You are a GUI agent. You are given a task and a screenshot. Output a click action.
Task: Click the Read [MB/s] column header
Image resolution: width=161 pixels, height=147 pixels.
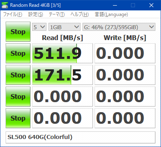coord(62,38)
